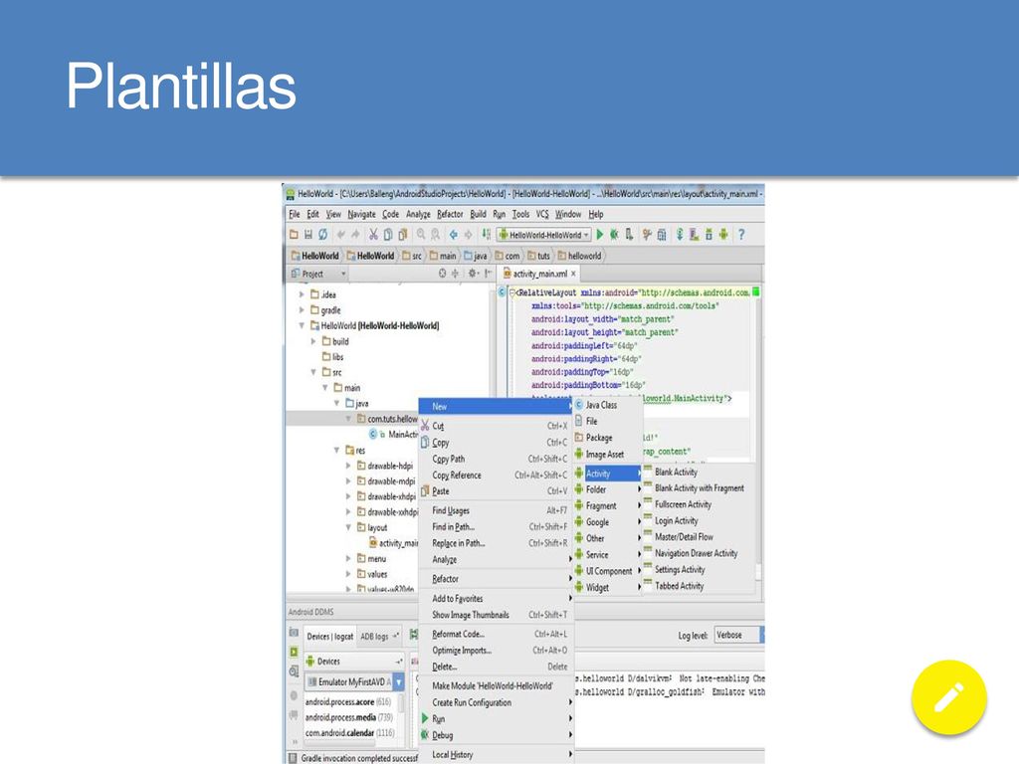
Task: Expand the .idea folder
Action: point(302,294)
